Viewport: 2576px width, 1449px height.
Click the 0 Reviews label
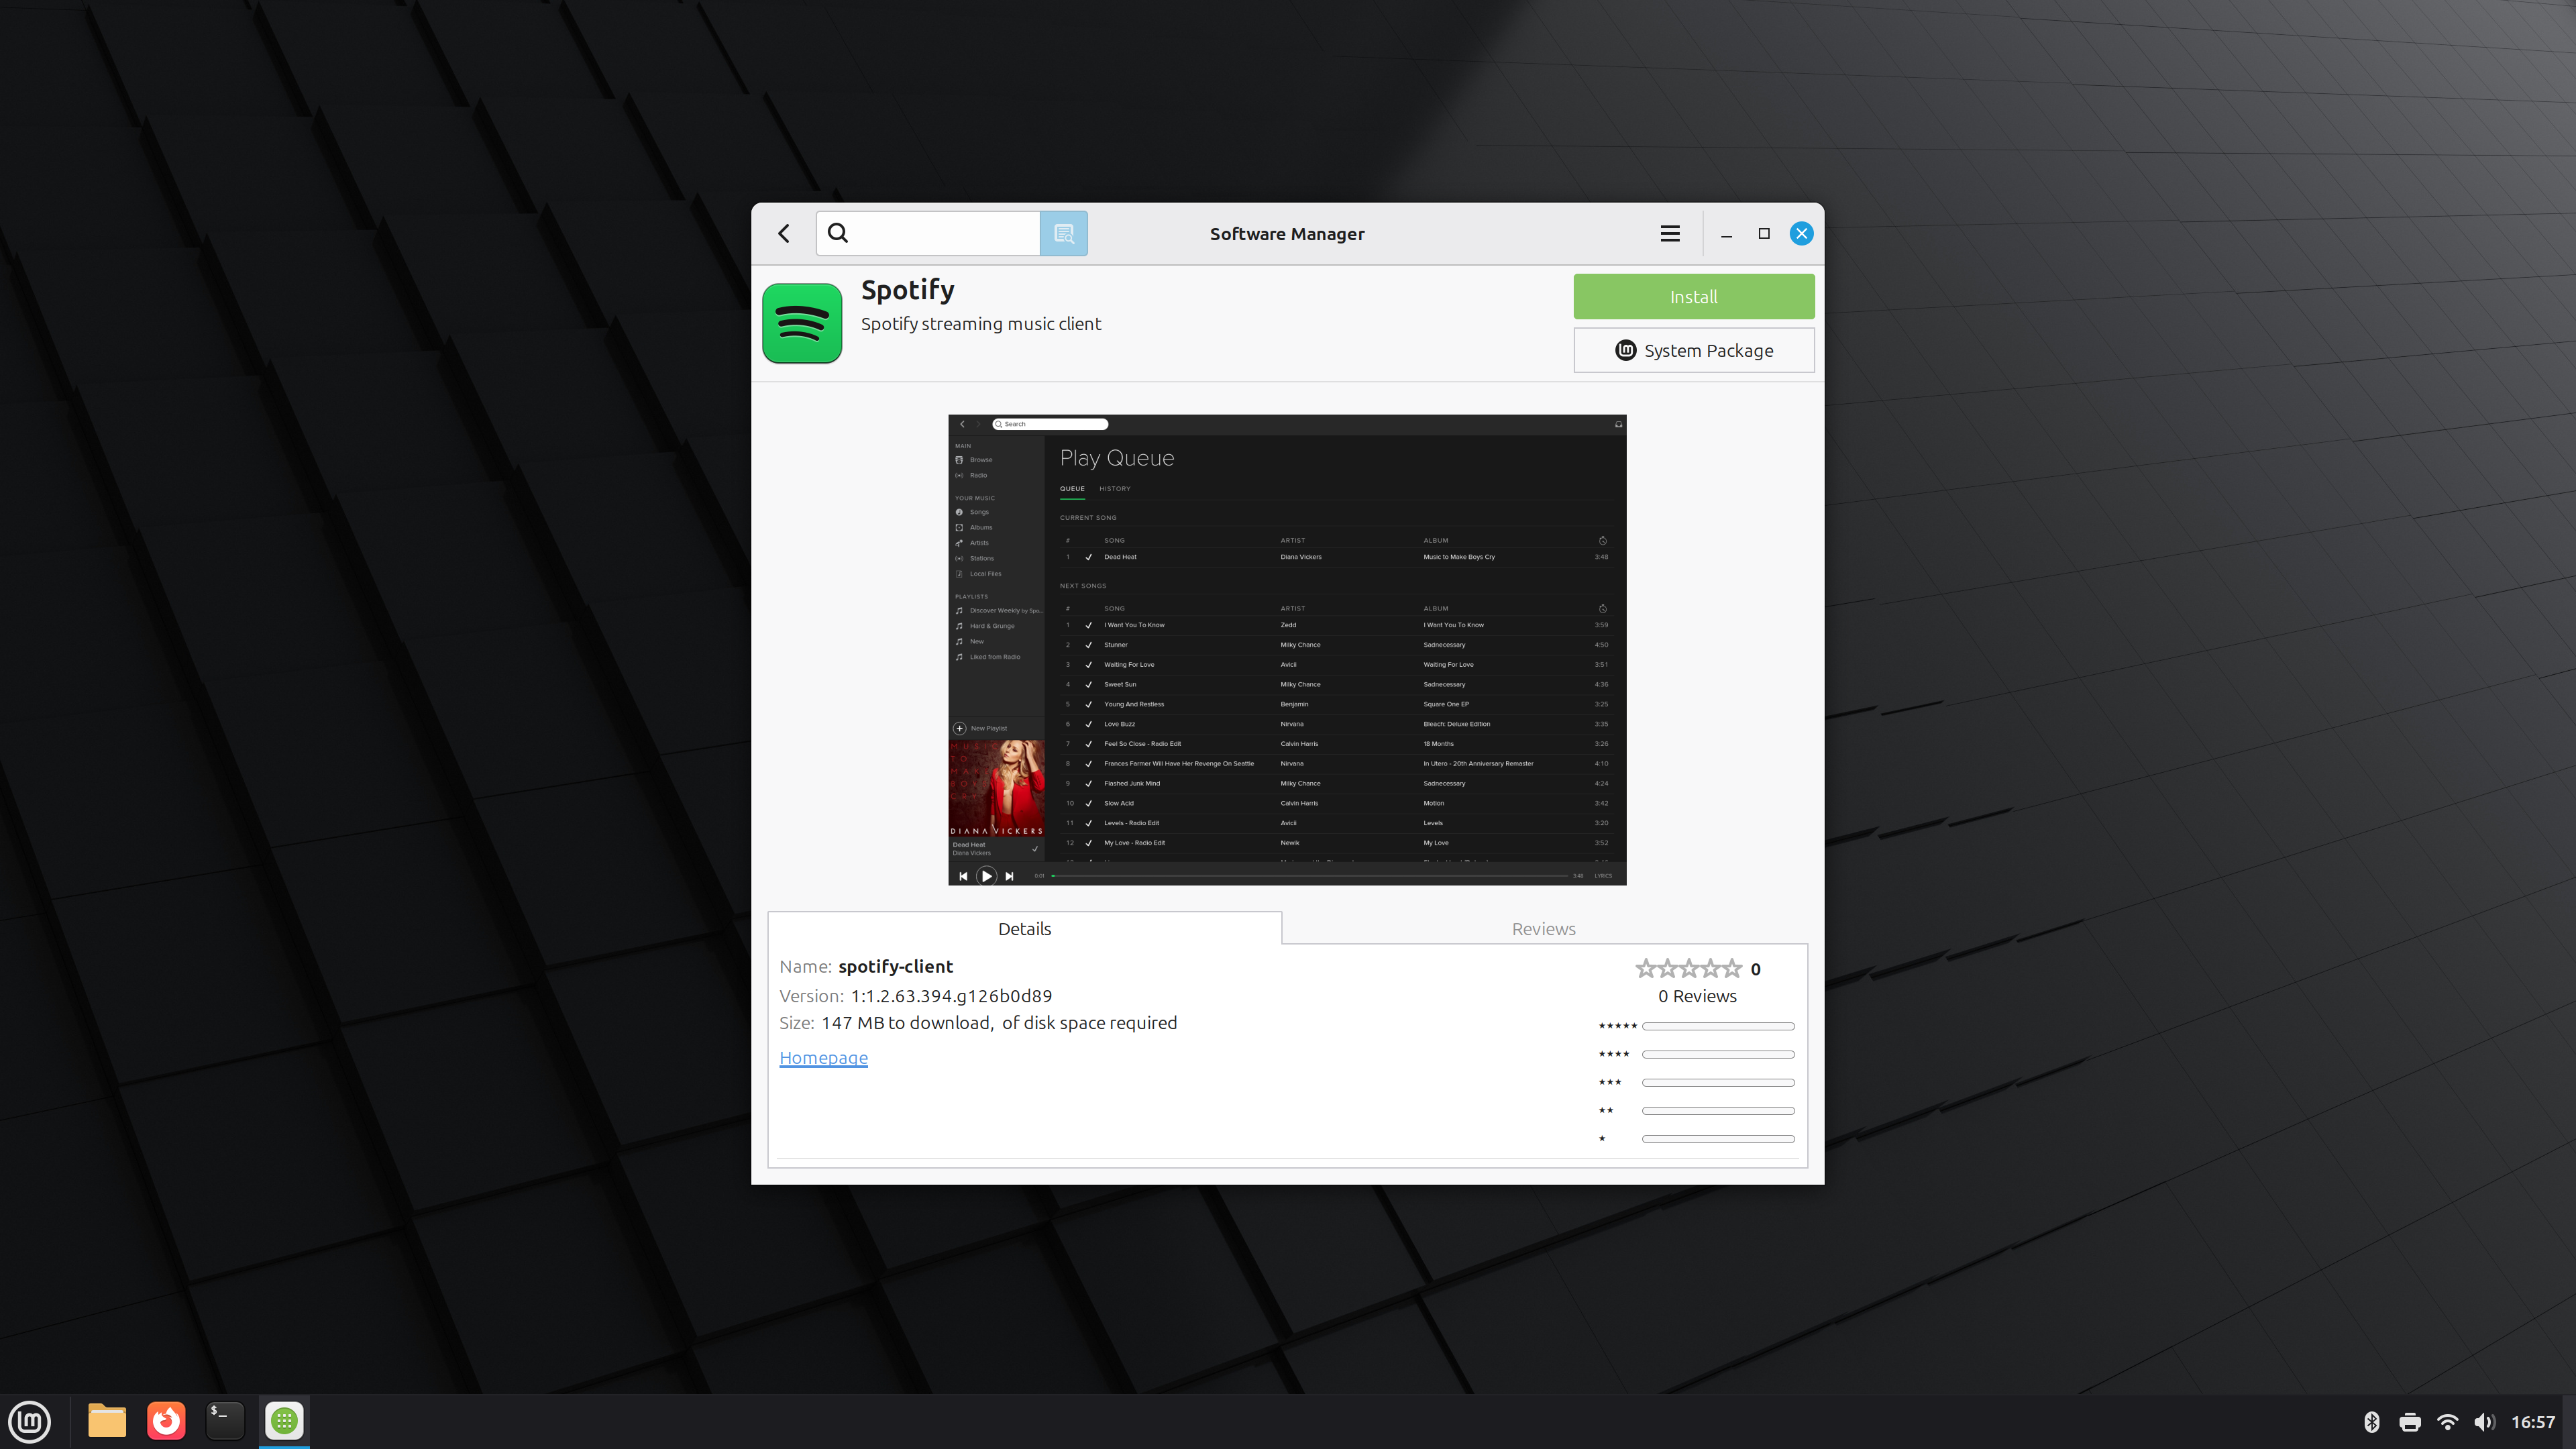coord(1697,996)
